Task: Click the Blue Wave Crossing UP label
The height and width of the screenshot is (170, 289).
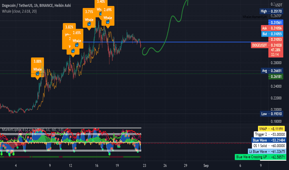Action: coord(260,157)
